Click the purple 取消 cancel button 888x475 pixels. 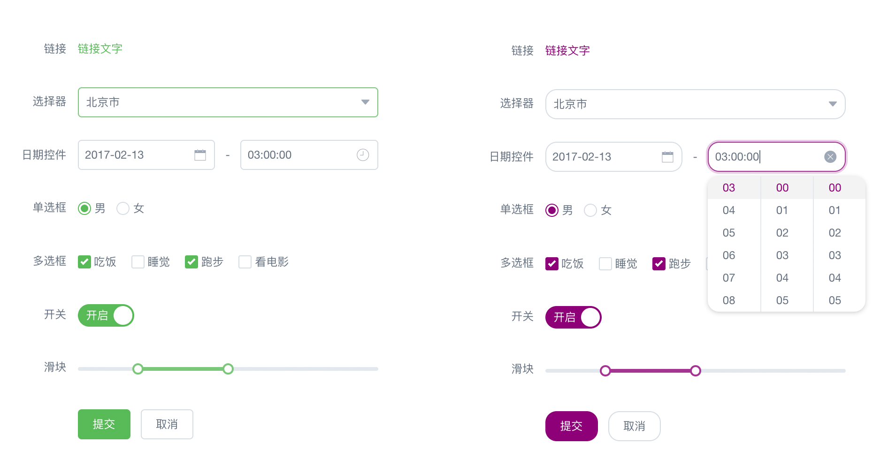coord(635,426)
